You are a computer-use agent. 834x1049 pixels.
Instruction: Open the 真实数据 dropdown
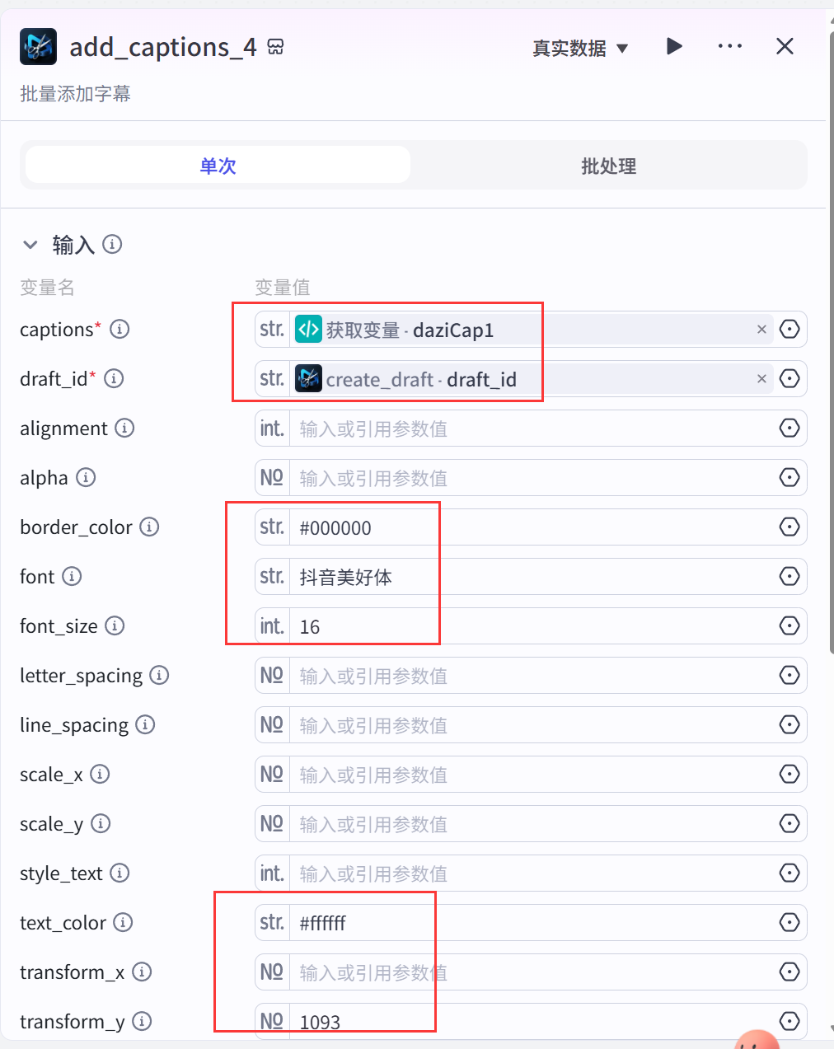point(580,48)
